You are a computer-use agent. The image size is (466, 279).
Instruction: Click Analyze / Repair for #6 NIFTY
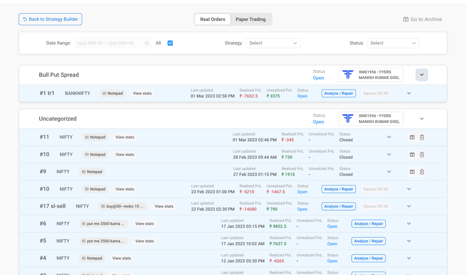368,224
